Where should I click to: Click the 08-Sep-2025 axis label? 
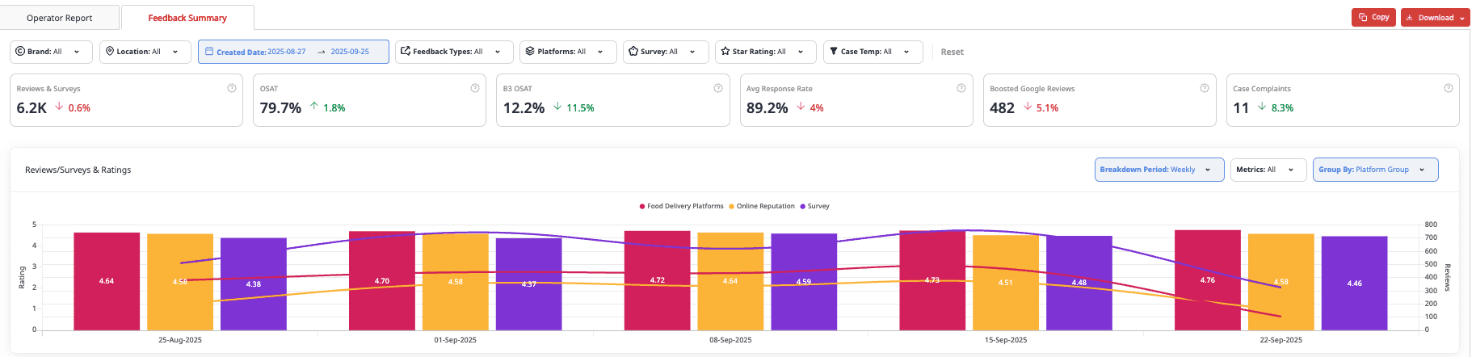(x=730, y=340)
